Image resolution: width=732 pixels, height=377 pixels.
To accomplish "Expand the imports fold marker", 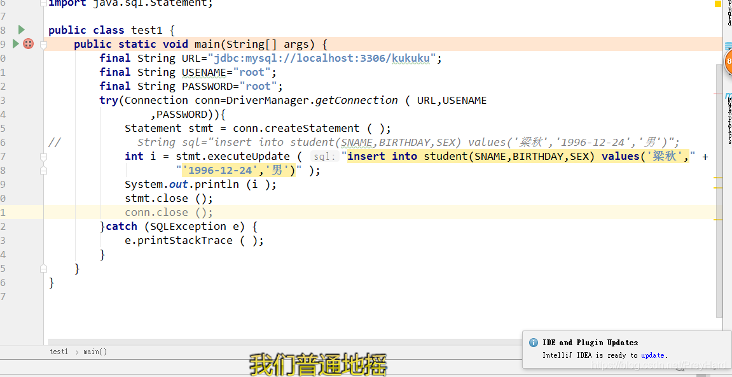I will (43, 3).
